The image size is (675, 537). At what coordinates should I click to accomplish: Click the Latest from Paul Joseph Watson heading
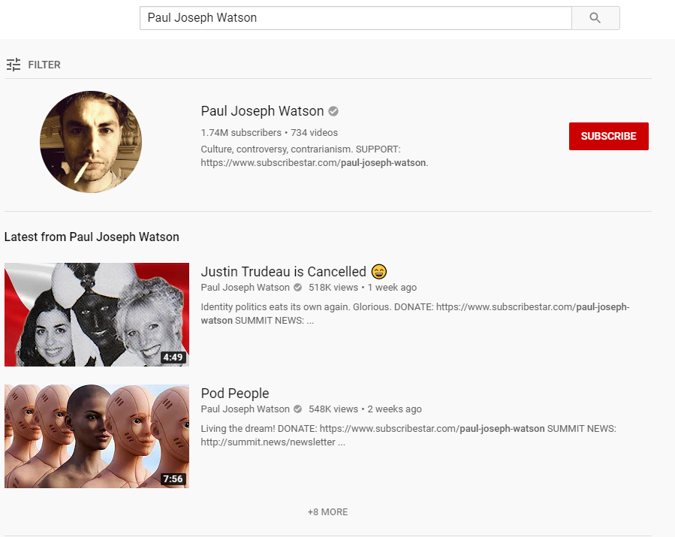pos(92,237)
